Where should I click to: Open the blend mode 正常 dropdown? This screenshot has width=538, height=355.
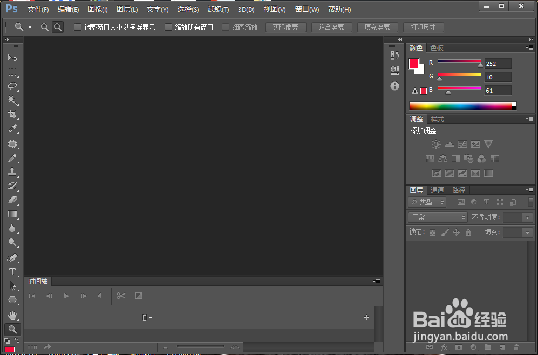(x=438, y=217)
